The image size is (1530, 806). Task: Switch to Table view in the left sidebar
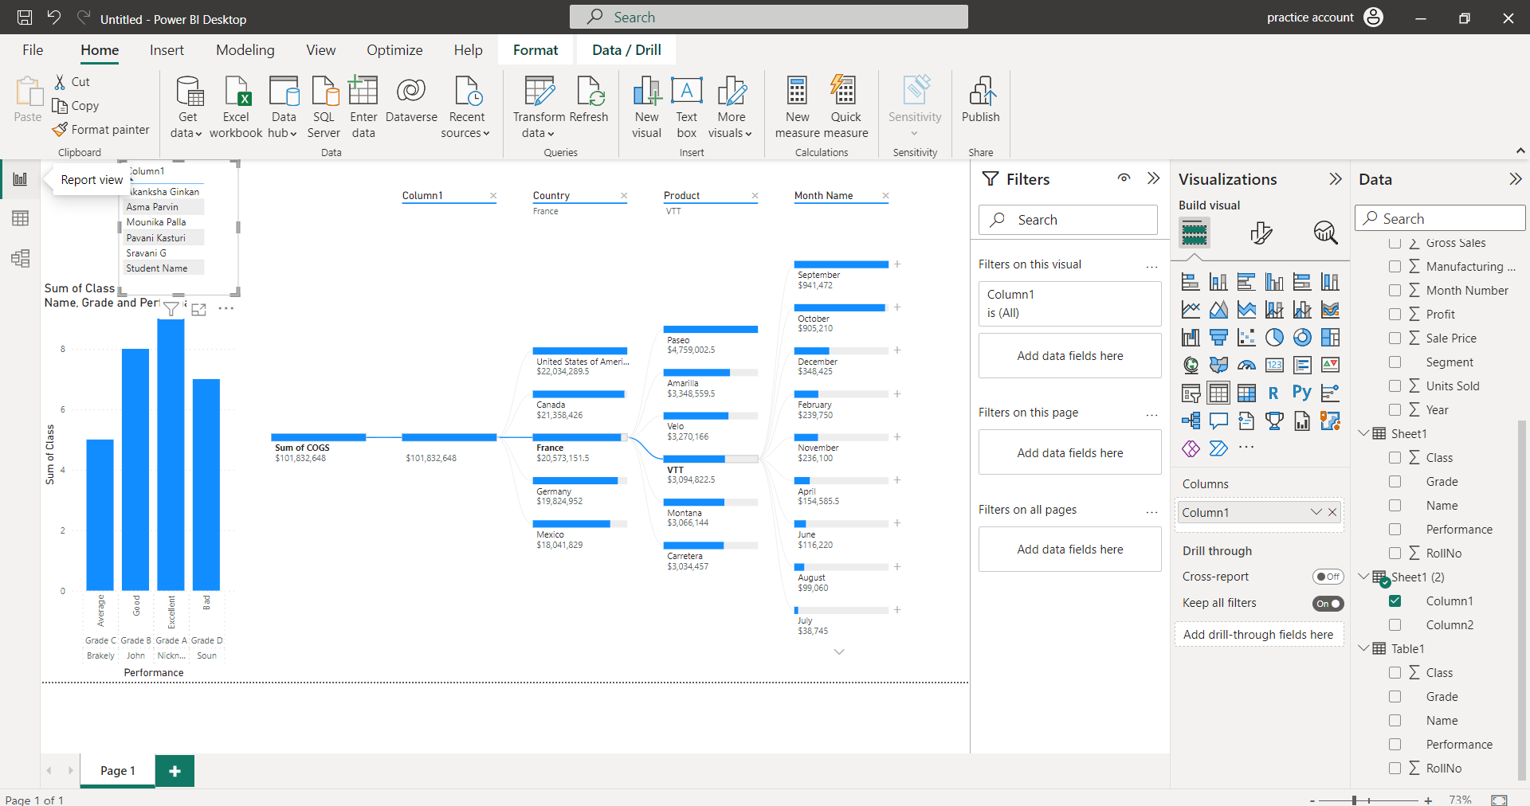pyautogui.click(x=21, y=218)
